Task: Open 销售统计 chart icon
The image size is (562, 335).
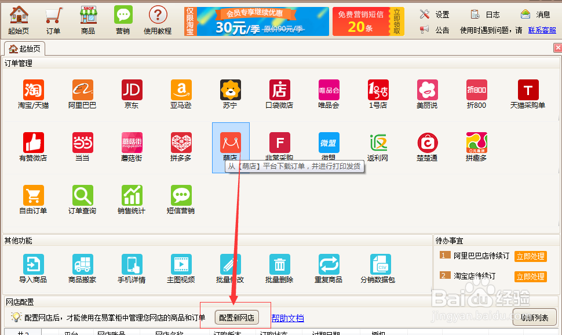Action: (132, 200)
